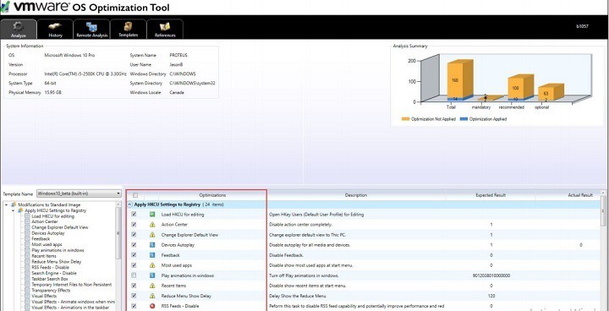Screen dimensions: 609x311
Task: Click green status icon for Load HKCU
Action: point(152,215)
